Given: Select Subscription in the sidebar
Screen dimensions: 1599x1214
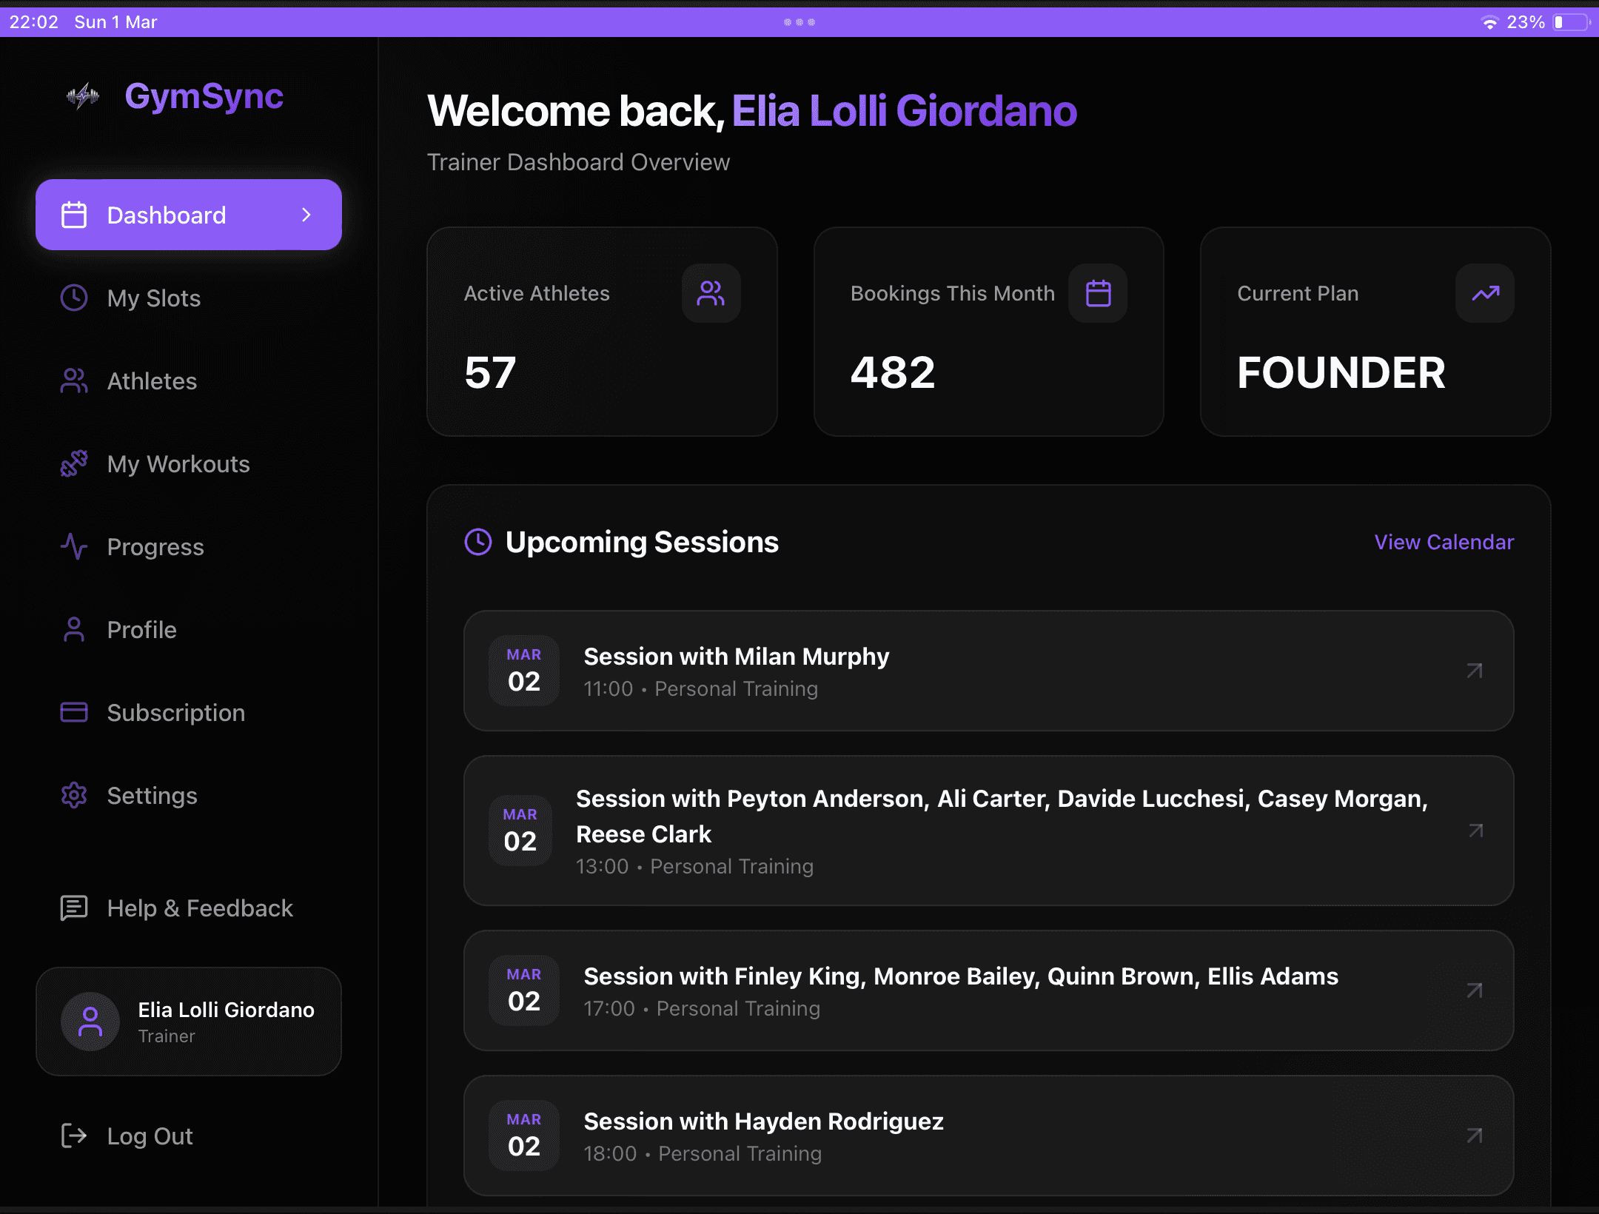Looking at the screenshot, I should pos(175,713).
